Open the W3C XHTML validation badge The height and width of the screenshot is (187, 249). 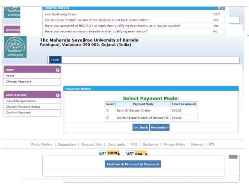coord(109,153)
